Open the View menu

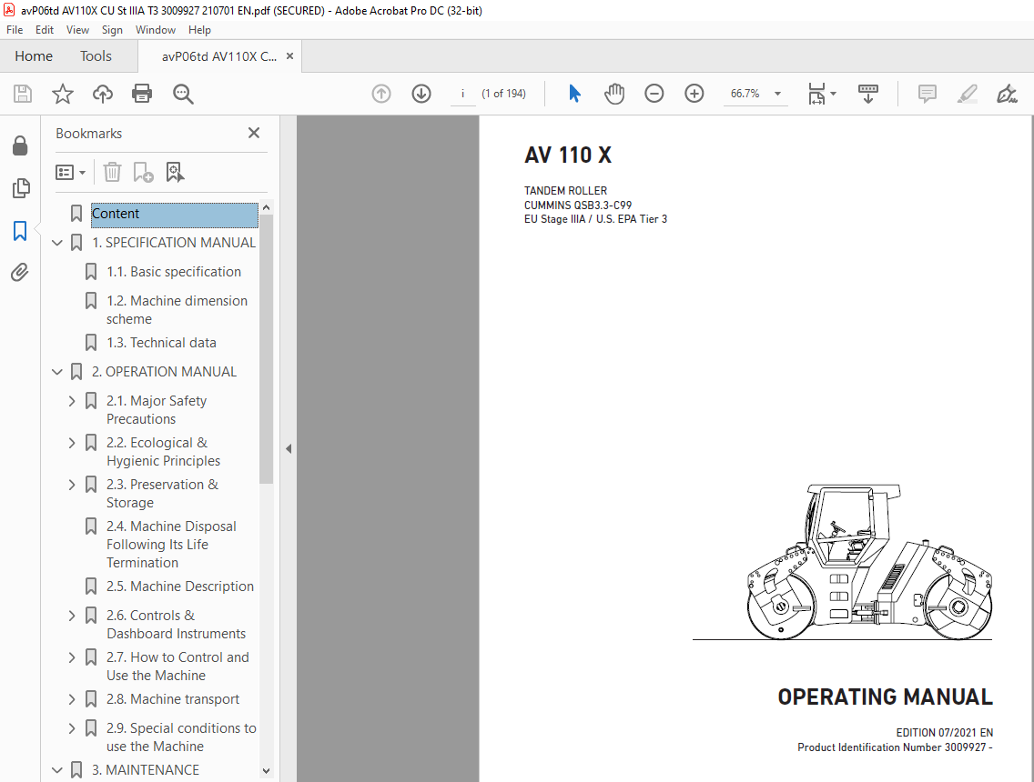[77, 30]
